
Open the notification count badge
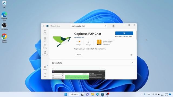pyautogui.click(x=170, y=94)
